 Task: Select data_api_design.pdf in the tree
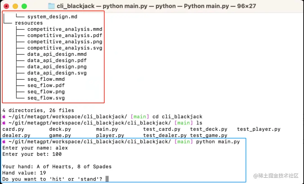pos(57,60)
